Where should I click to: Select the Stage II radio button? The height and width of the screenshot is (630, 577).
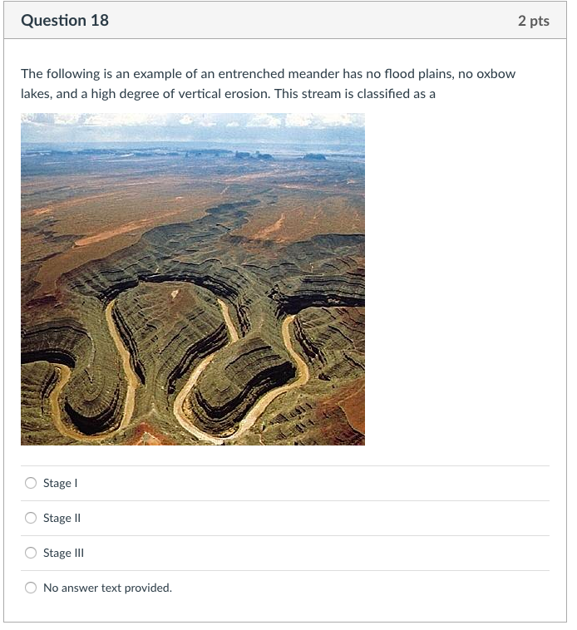(31, 518)
